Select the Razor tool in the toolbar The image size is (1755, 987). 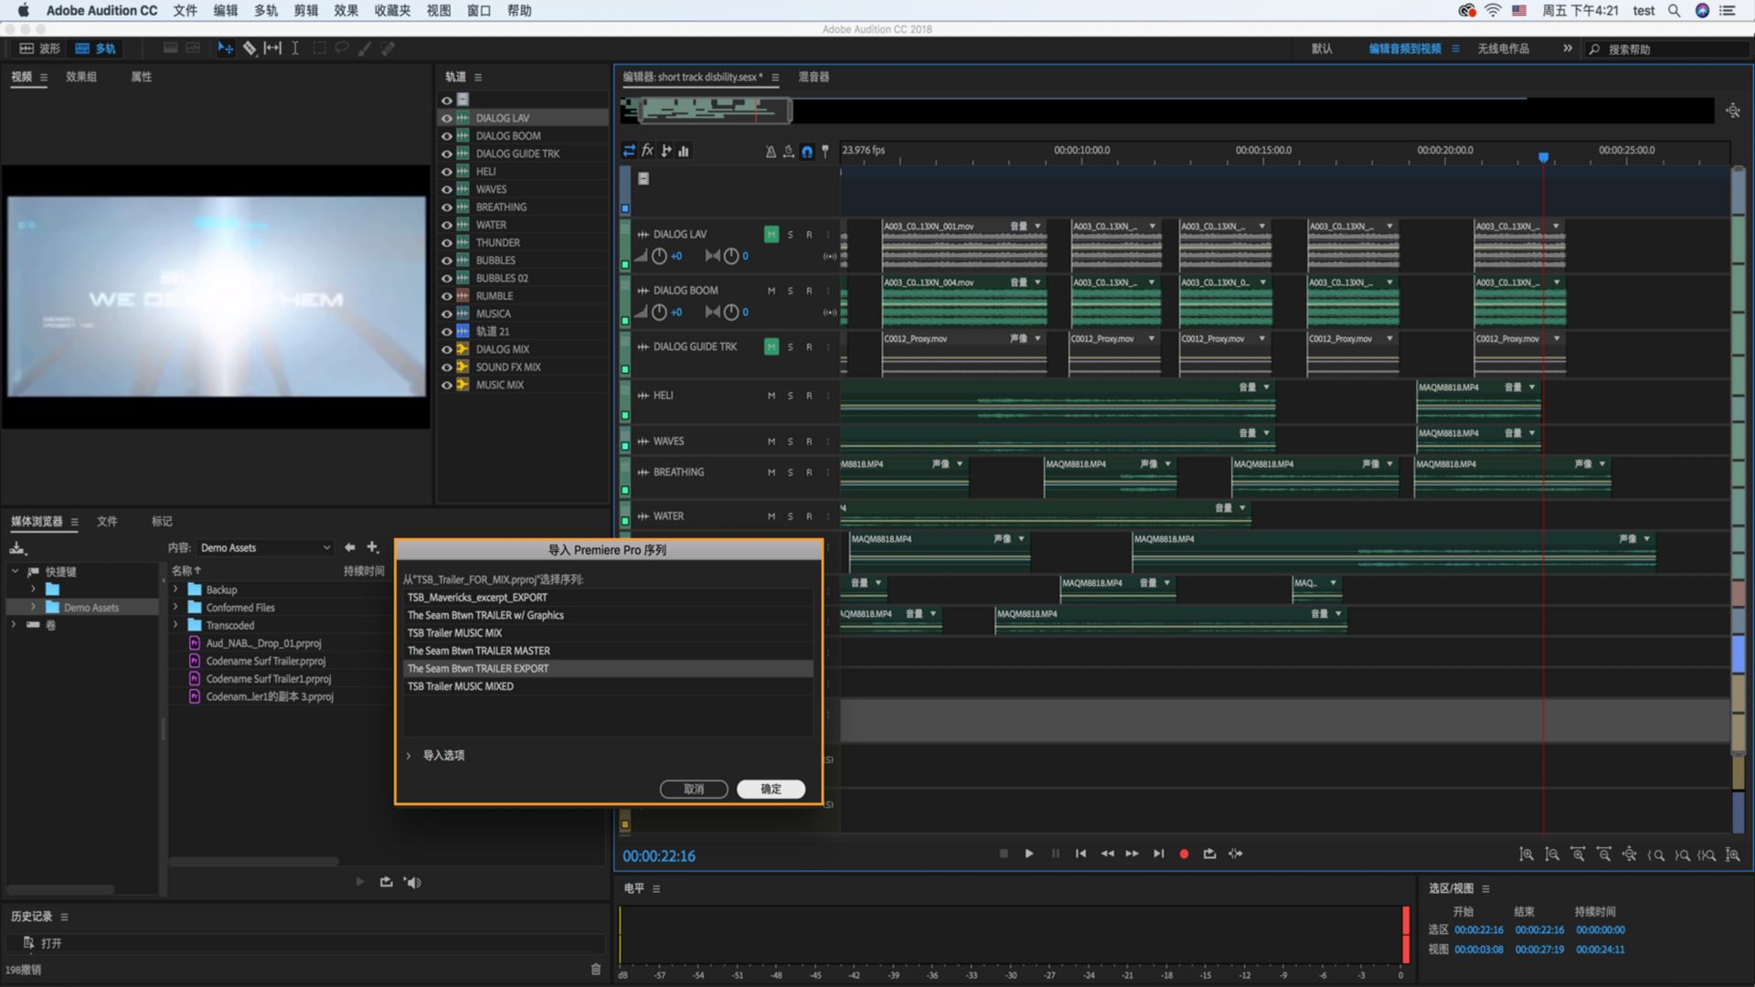249,48
